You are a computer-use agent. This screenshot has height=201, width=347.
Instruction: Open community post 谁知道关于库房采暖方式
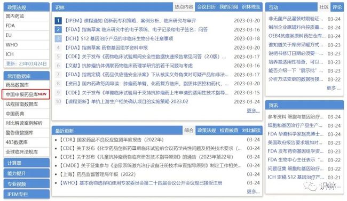pyautogui.click(x=296, y=45)
